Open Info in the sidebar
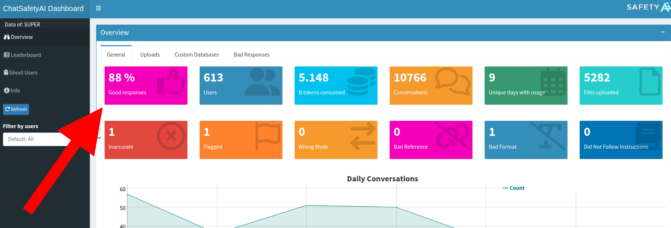Viewport: 671px width, 228px height. pyautogui.click(x=45, y=90)
